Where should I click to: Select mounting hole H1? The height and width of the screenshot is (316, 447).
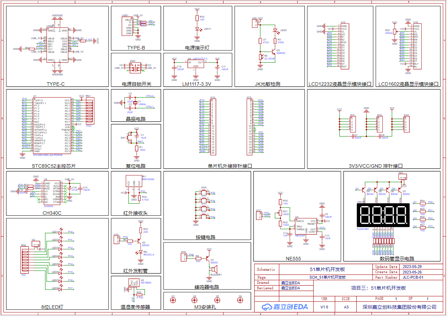(173, 301)
